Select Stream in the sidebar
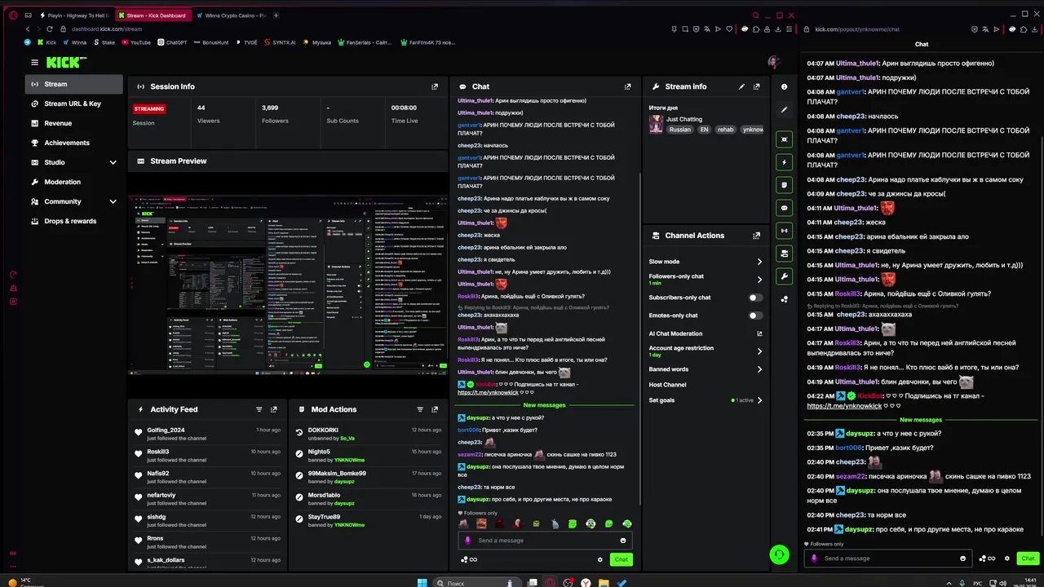1044x587 pixels. click(74, 84)
